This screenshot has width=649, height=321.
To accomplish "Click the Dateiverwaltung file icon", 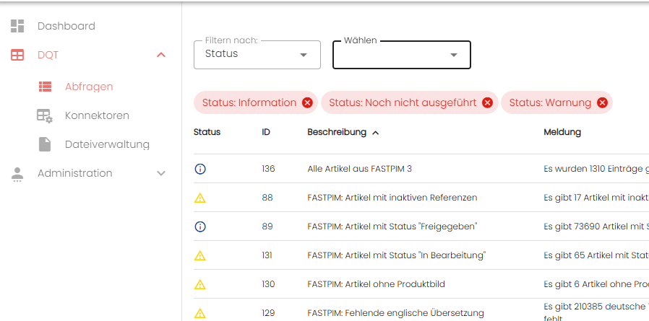I will point(45,144).
